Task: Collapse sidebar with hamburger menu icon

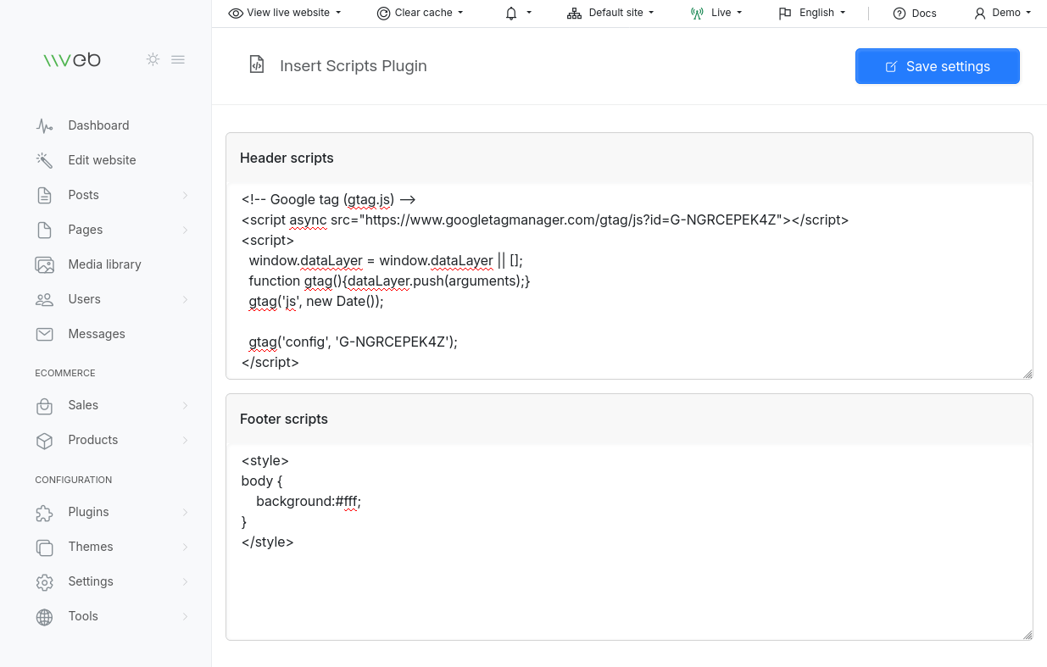Action: (x=178, y=59)
